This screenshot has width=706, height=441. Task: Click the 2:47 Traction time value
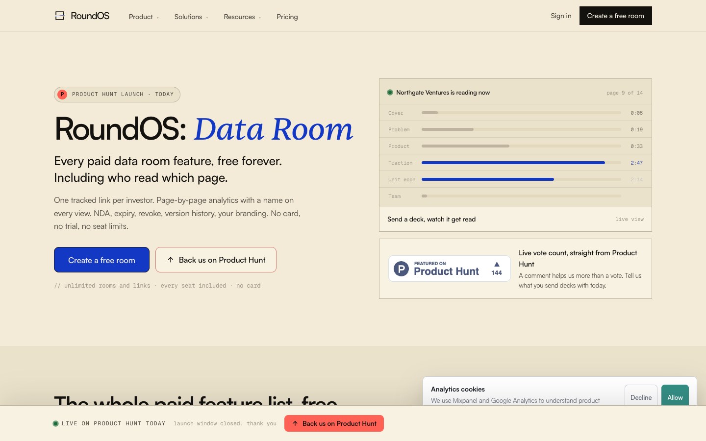(x=636, y=163)
